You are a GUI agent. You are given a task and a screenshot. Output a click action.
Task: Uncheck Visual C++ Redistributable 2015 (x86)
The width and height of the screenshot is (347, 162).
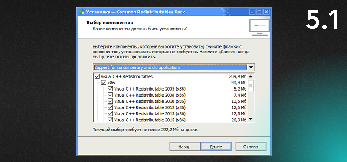(110, 120)
